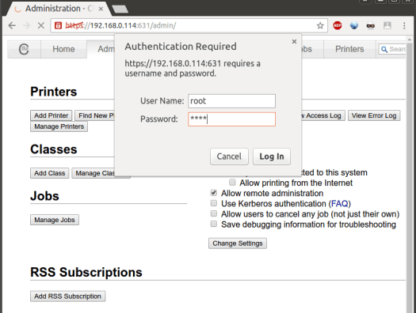The width and height of the screenshot is (416, 313).
Task: Click the CUPS logo icon
Action: pos(24,49)
